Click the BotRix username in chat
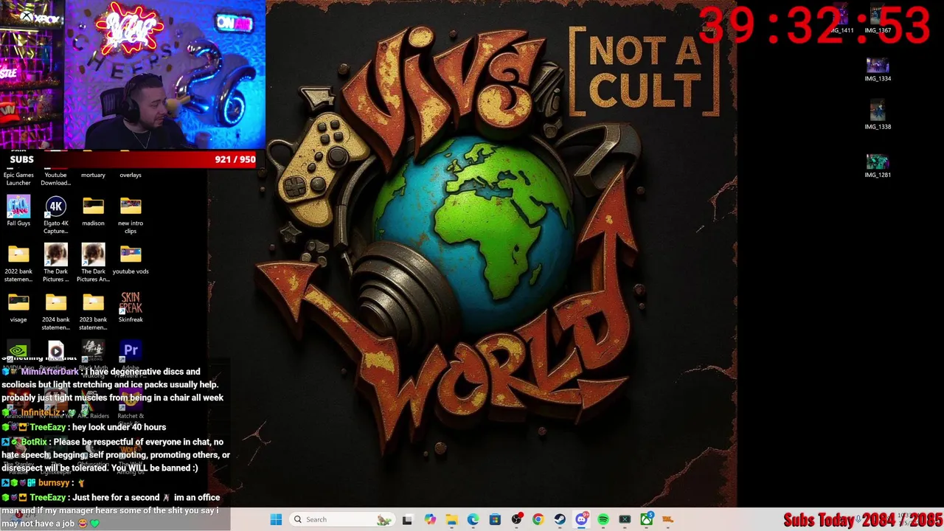Viewport: 944px width, 531px height. coord(34,442)
